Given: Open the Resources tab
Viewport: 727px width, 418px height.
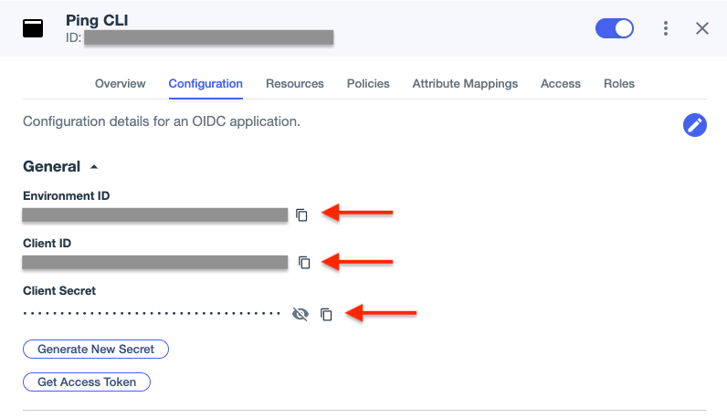Looking at the screenshot, I should (x=294, y=83).
